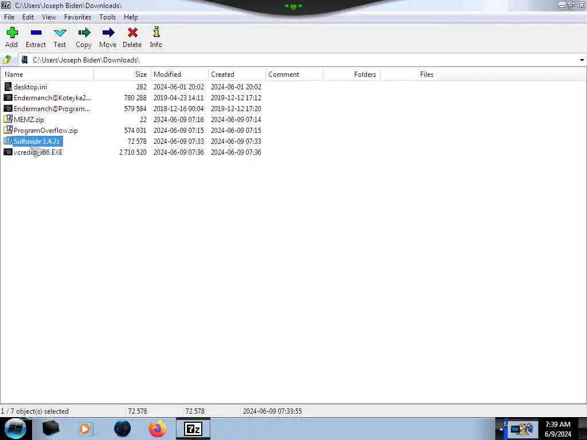Select the ProgramOverflow.zip file name
This screenshot has width=587, height=440.
tap(46, 130)
